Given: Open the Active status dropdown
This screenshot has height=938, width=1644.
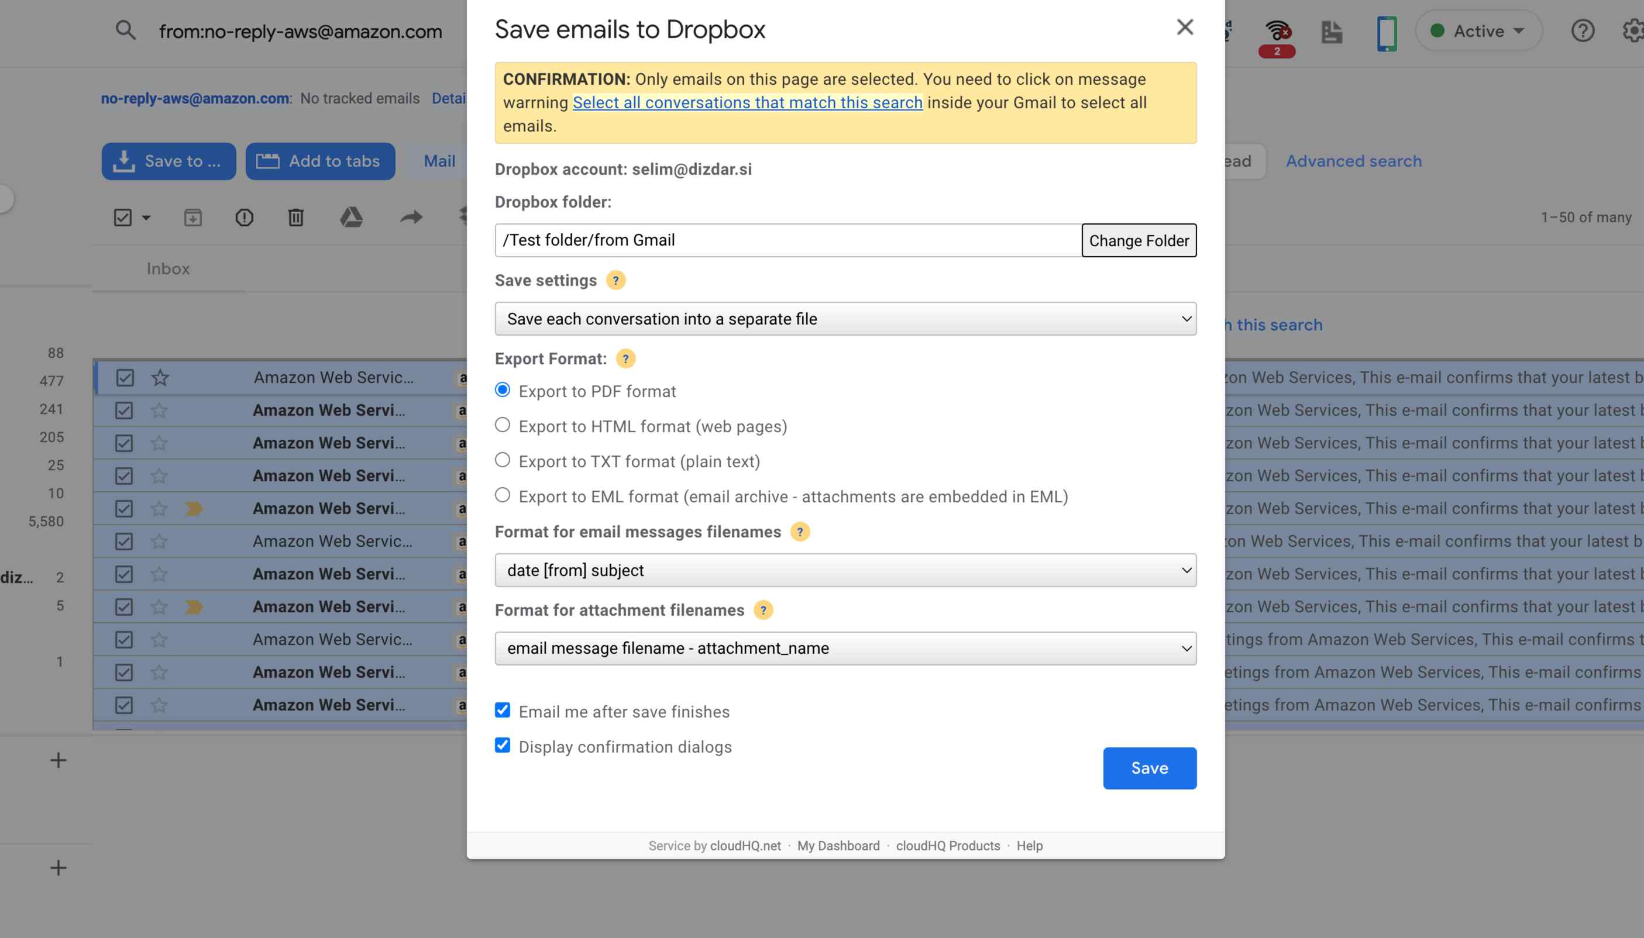Looking at the screenshot, I should coord(1478,31).
